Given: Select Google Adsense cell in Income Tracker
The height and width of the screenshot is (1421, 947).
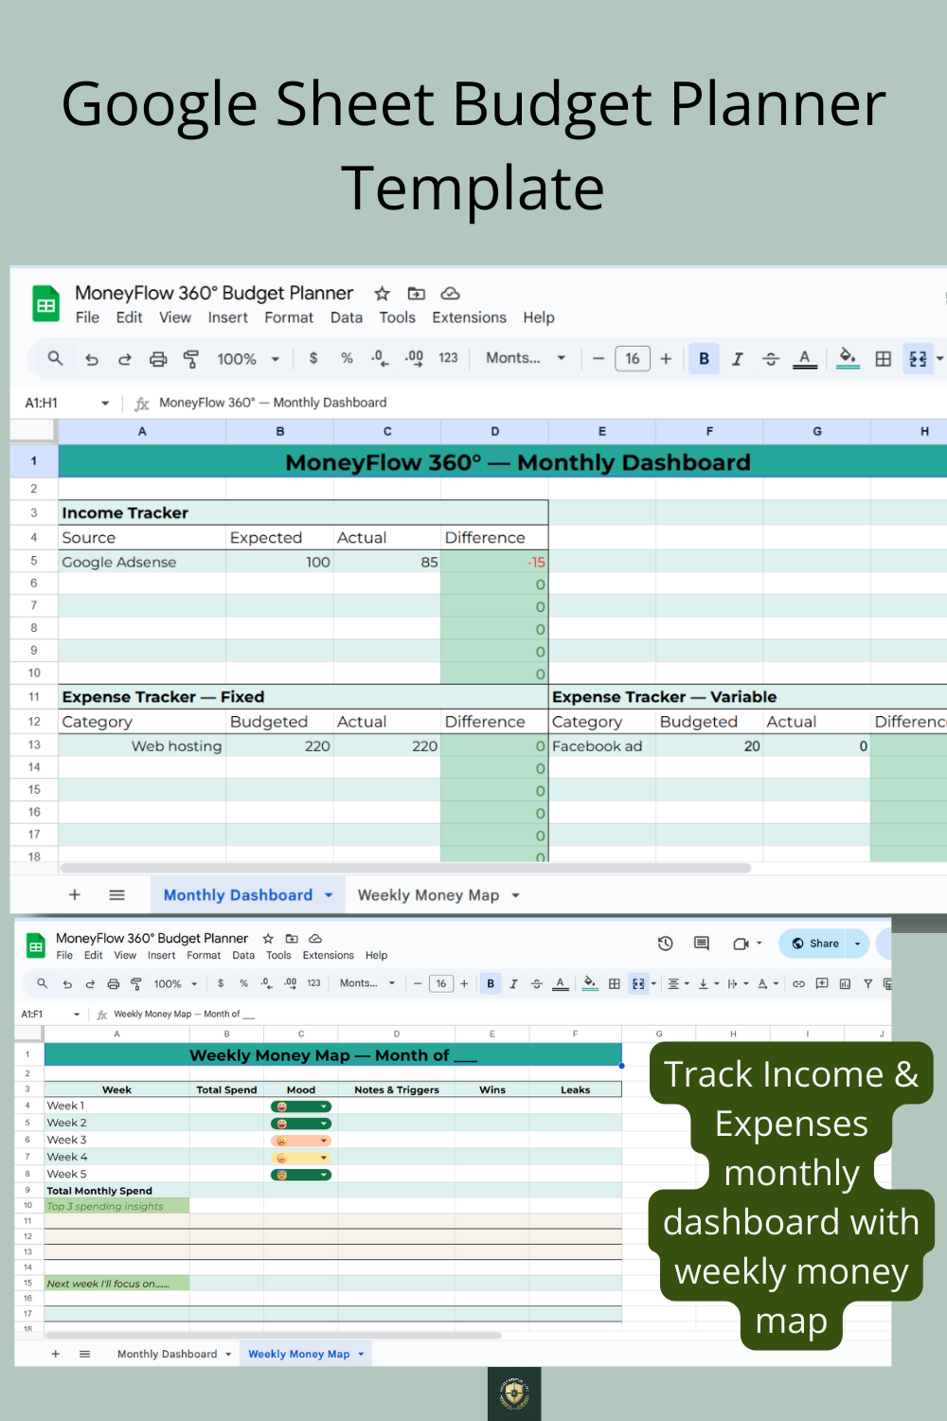Looking at the screenshot, I should (x=142, y=562).
